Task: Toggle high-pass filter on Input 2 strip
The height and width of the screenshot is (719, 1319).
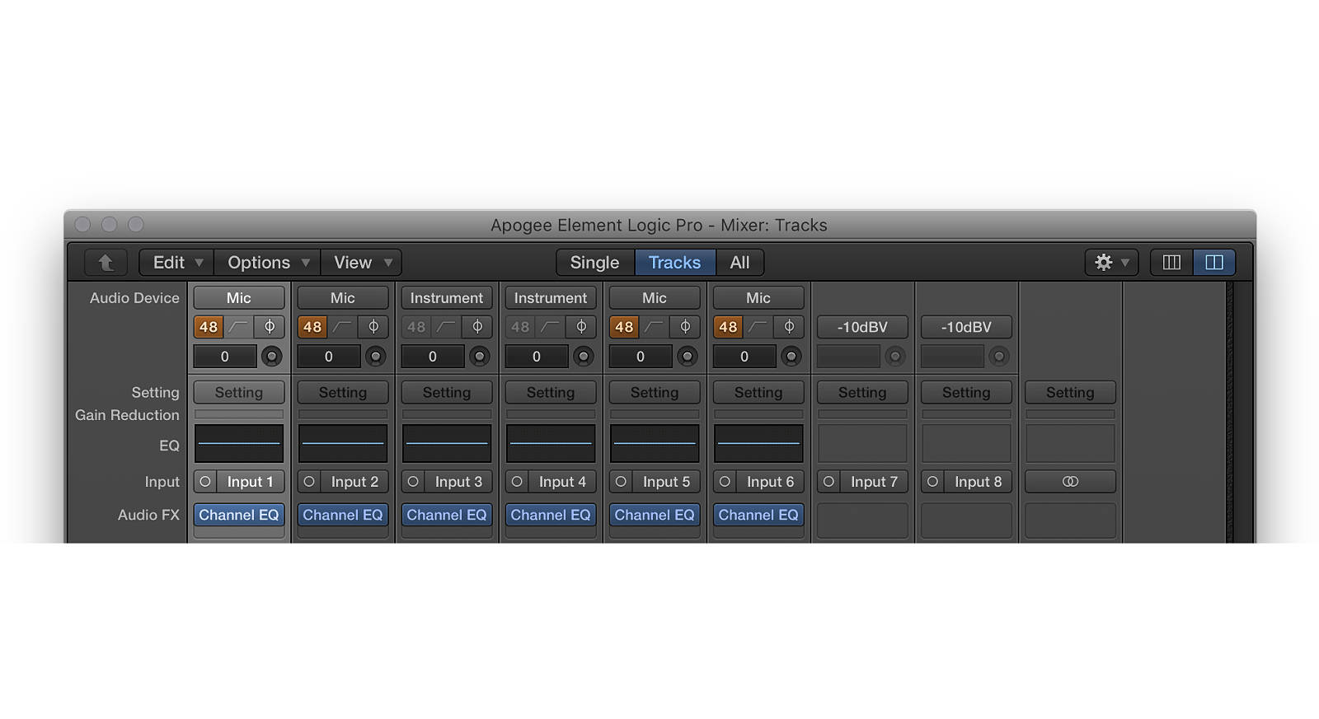Action: coord(343,327)
